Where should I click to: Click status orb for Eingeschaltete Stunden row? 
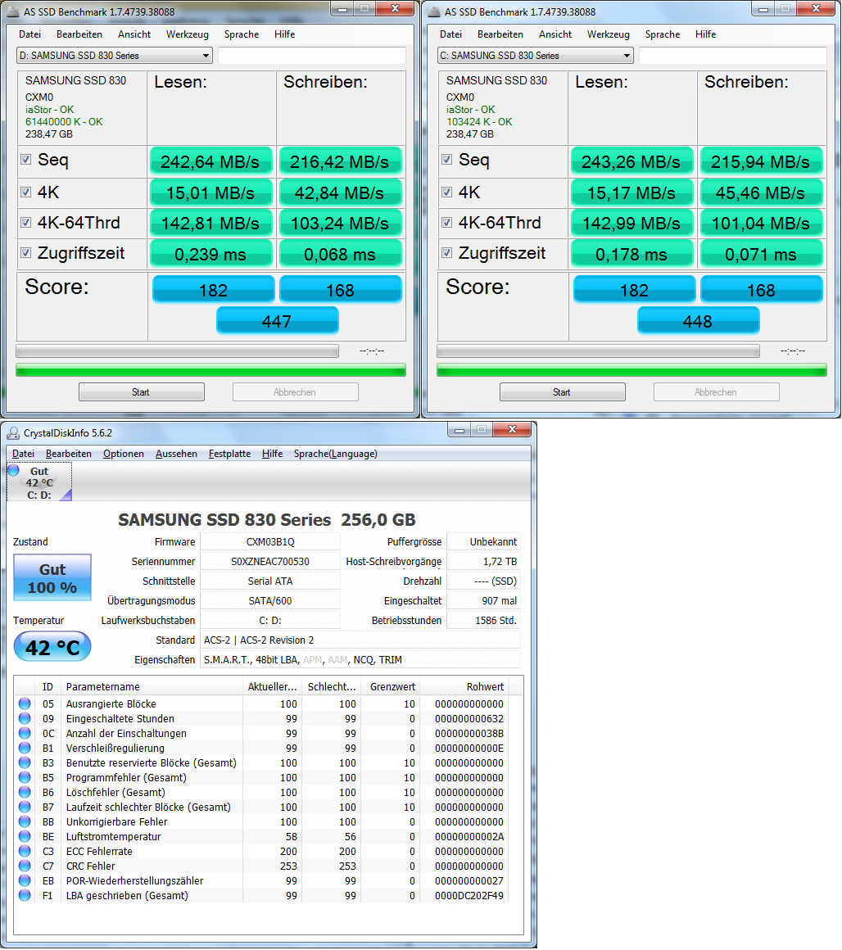(x=25, y=718)
